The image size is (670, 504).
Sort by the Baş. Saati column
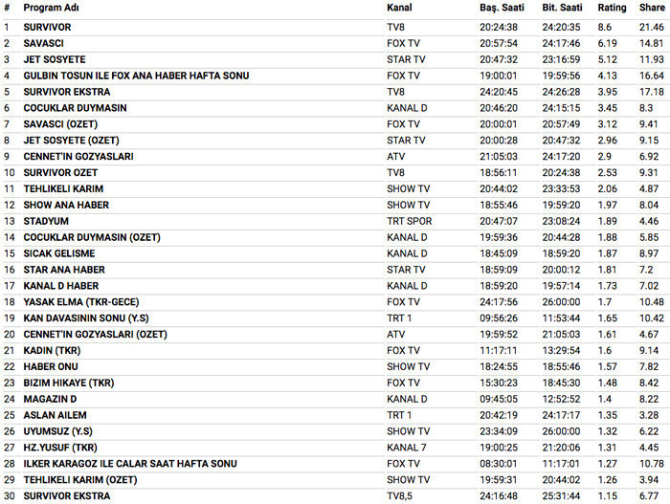pyautogui.click(x=501, y=8)
